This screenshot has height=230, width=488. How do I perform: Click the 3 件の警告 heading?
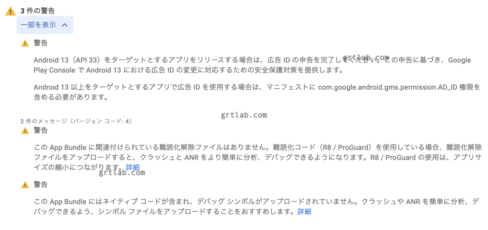coord(37,11)
